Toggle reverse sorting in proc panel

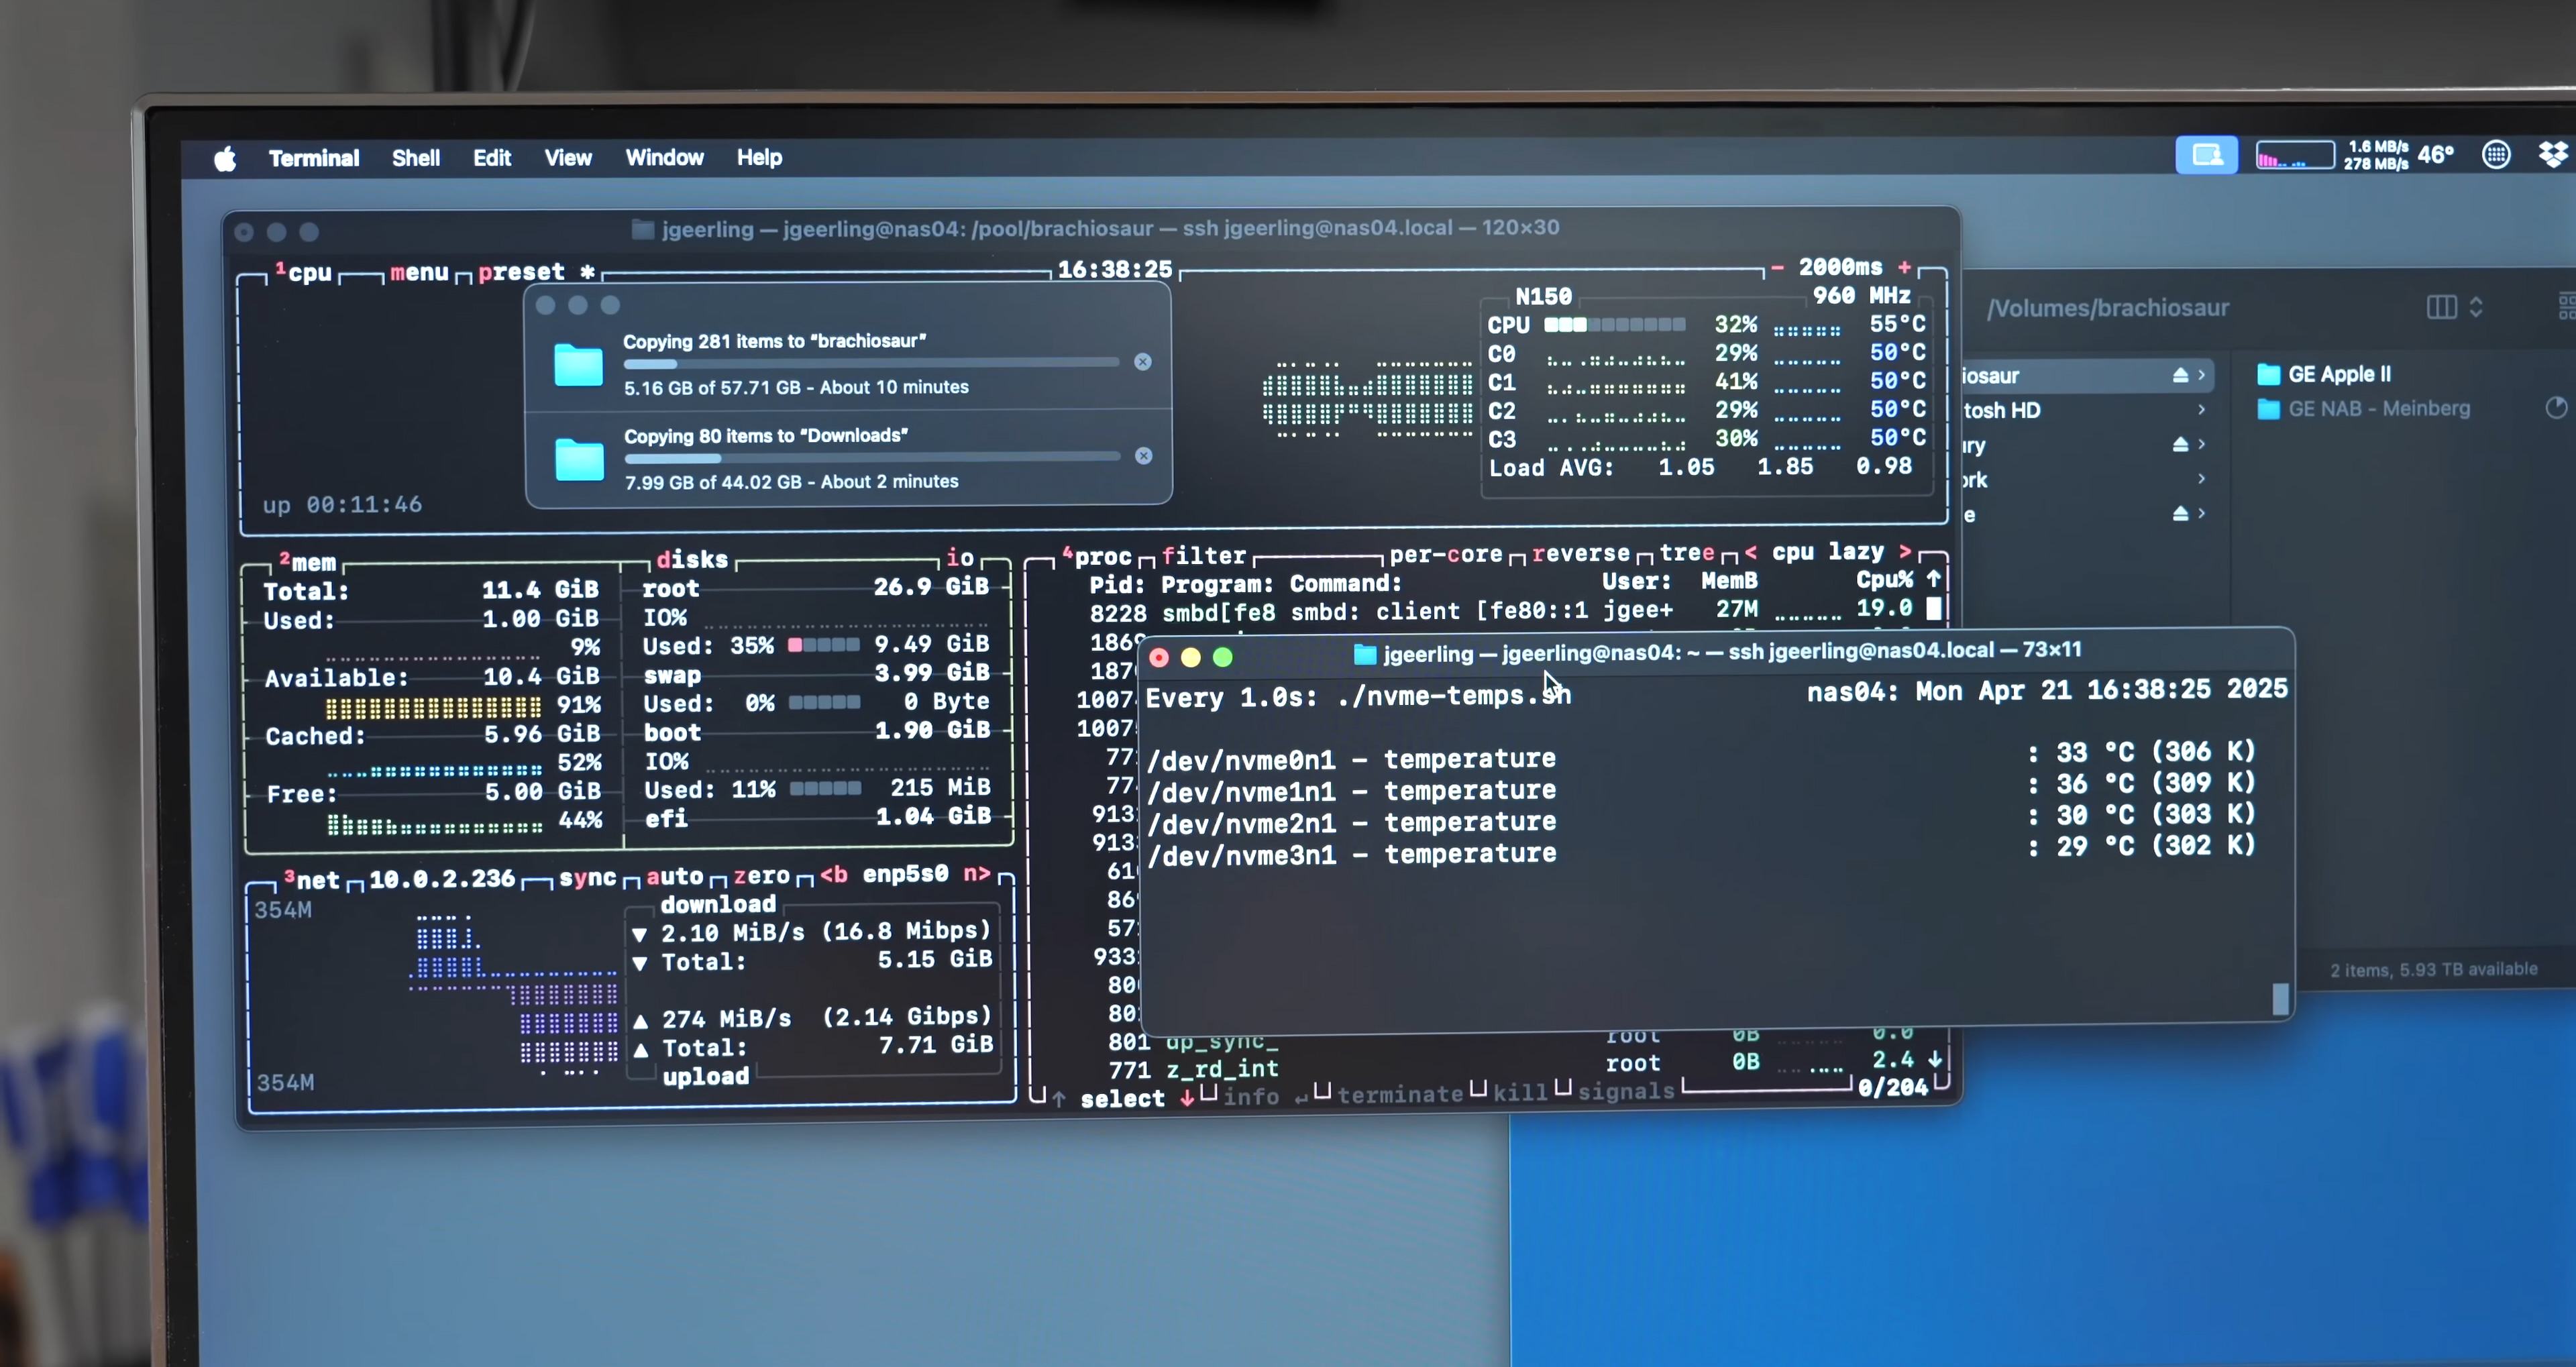tap(1580, 553)
